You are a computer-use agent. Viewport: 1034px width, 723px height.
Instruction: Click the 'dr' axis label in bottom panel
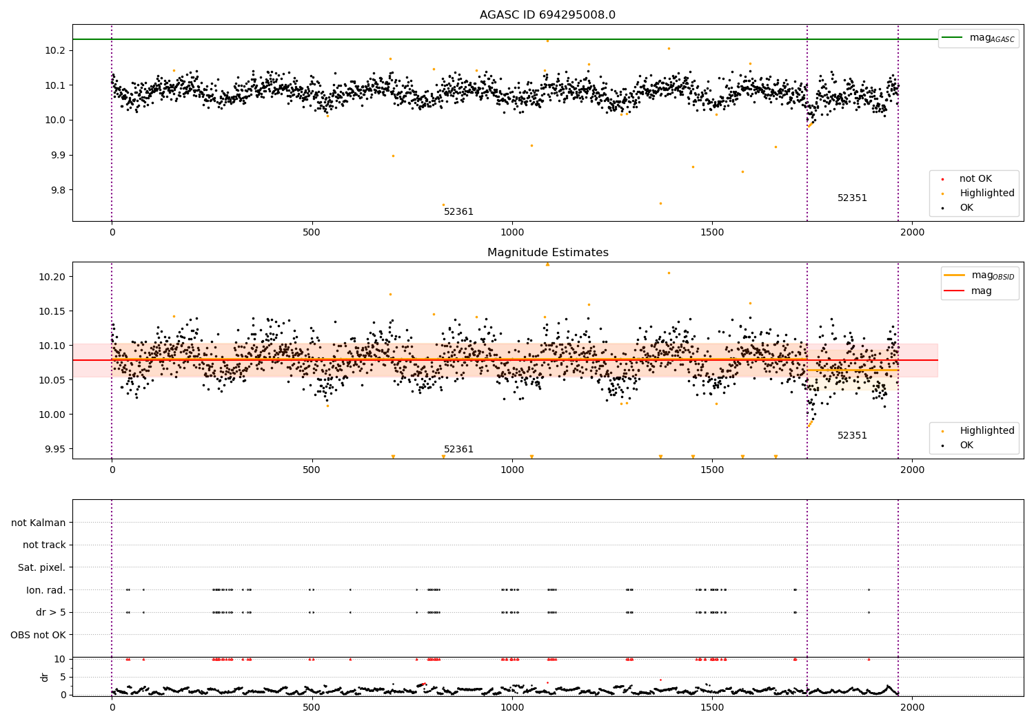45,677
